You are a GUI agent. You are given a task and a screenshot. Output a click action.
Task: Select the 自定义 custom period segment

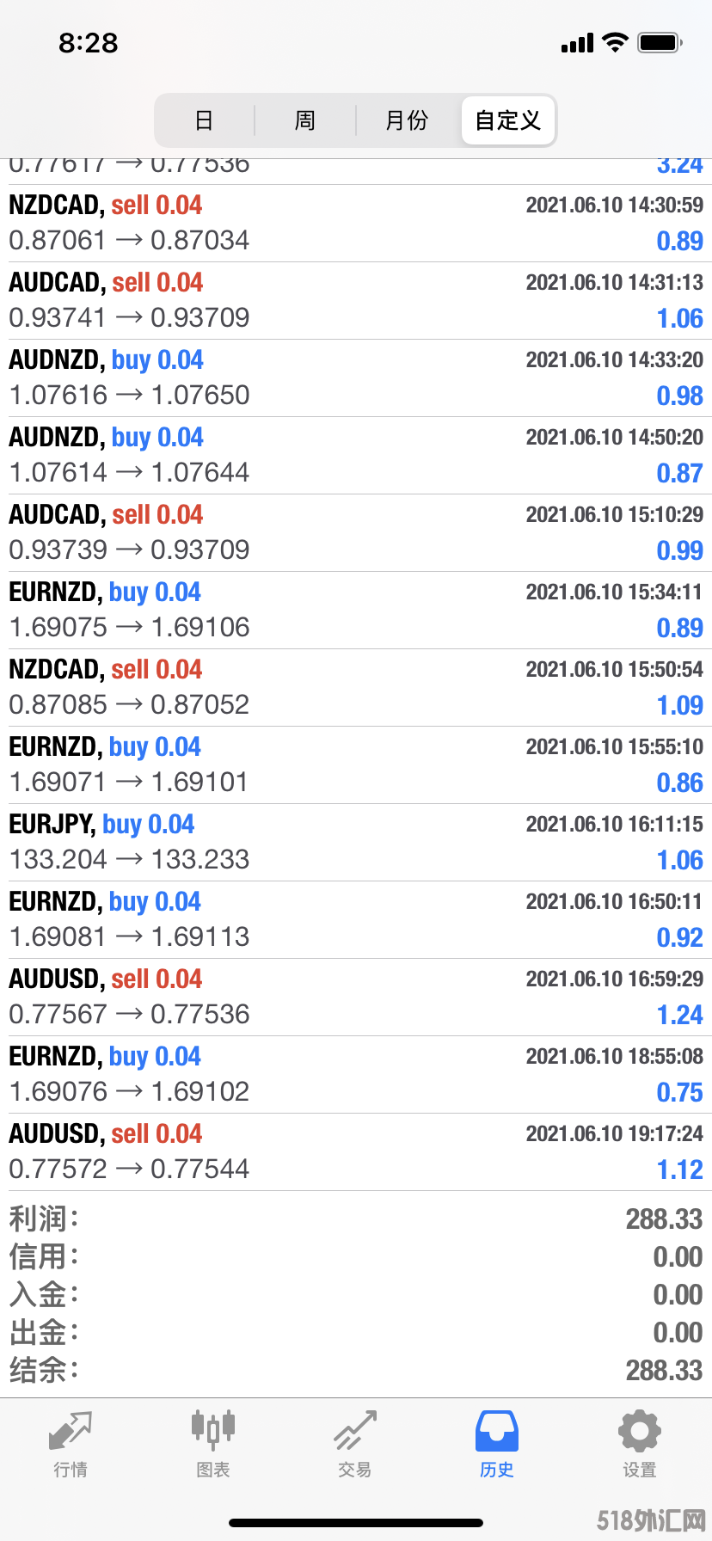[x=508, y=120]
